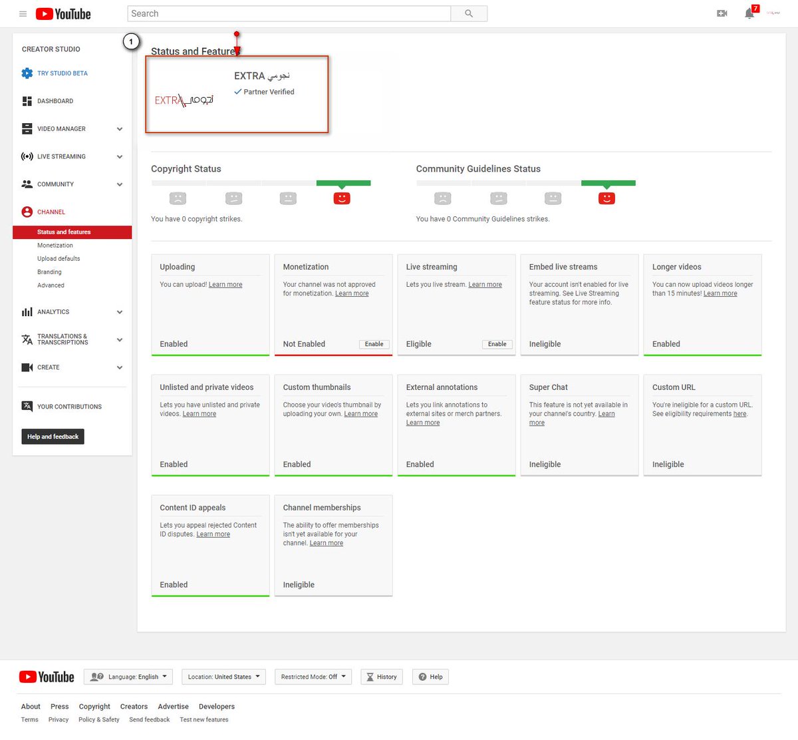
Task: Open the hamburger guide menu
Action: pos(23,13)
